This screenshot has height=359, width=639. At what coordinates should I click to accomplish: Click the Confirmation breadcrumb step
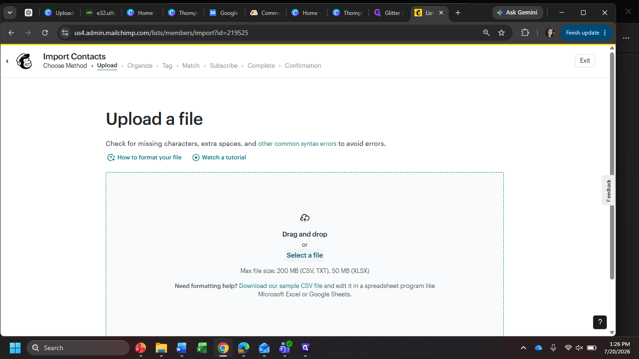pos(303,66)
